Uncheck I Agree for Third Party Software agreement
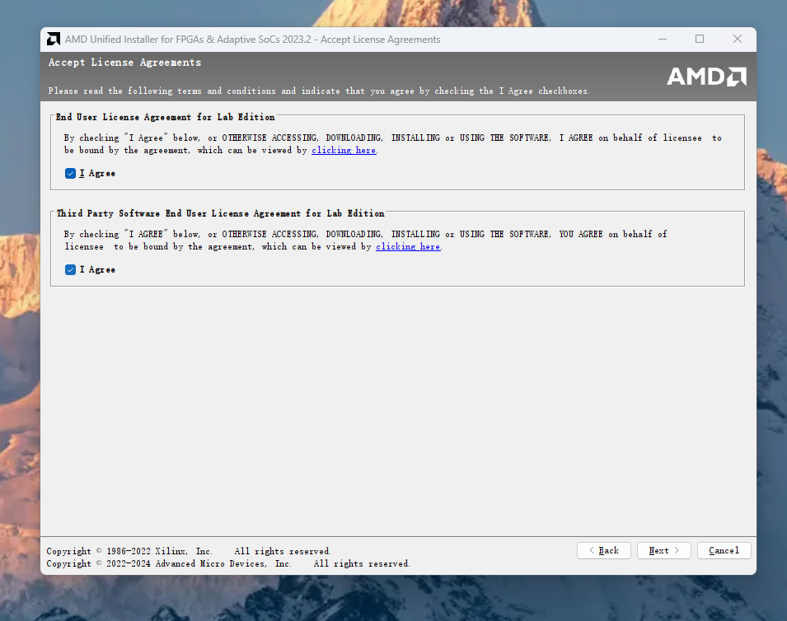787x621 pixels. tap(70, 270)
